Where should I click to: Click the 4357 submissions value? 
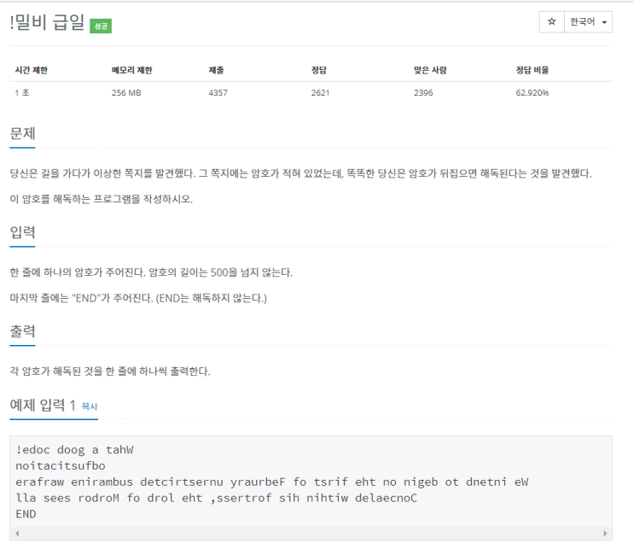pos(218,92)
